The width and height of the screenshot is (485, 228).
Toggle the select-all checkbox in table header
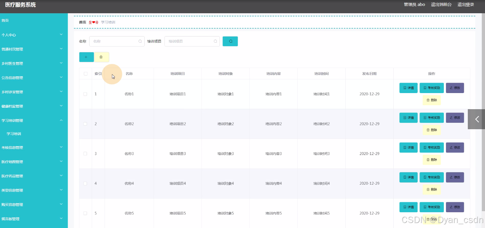(85, 74)
